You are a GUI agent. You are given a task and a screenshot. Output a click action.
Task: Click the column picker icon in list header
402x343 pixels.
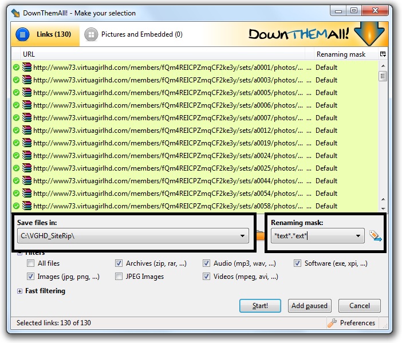383,54
